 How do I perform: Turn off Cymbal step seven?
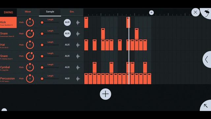click(111, 67)
